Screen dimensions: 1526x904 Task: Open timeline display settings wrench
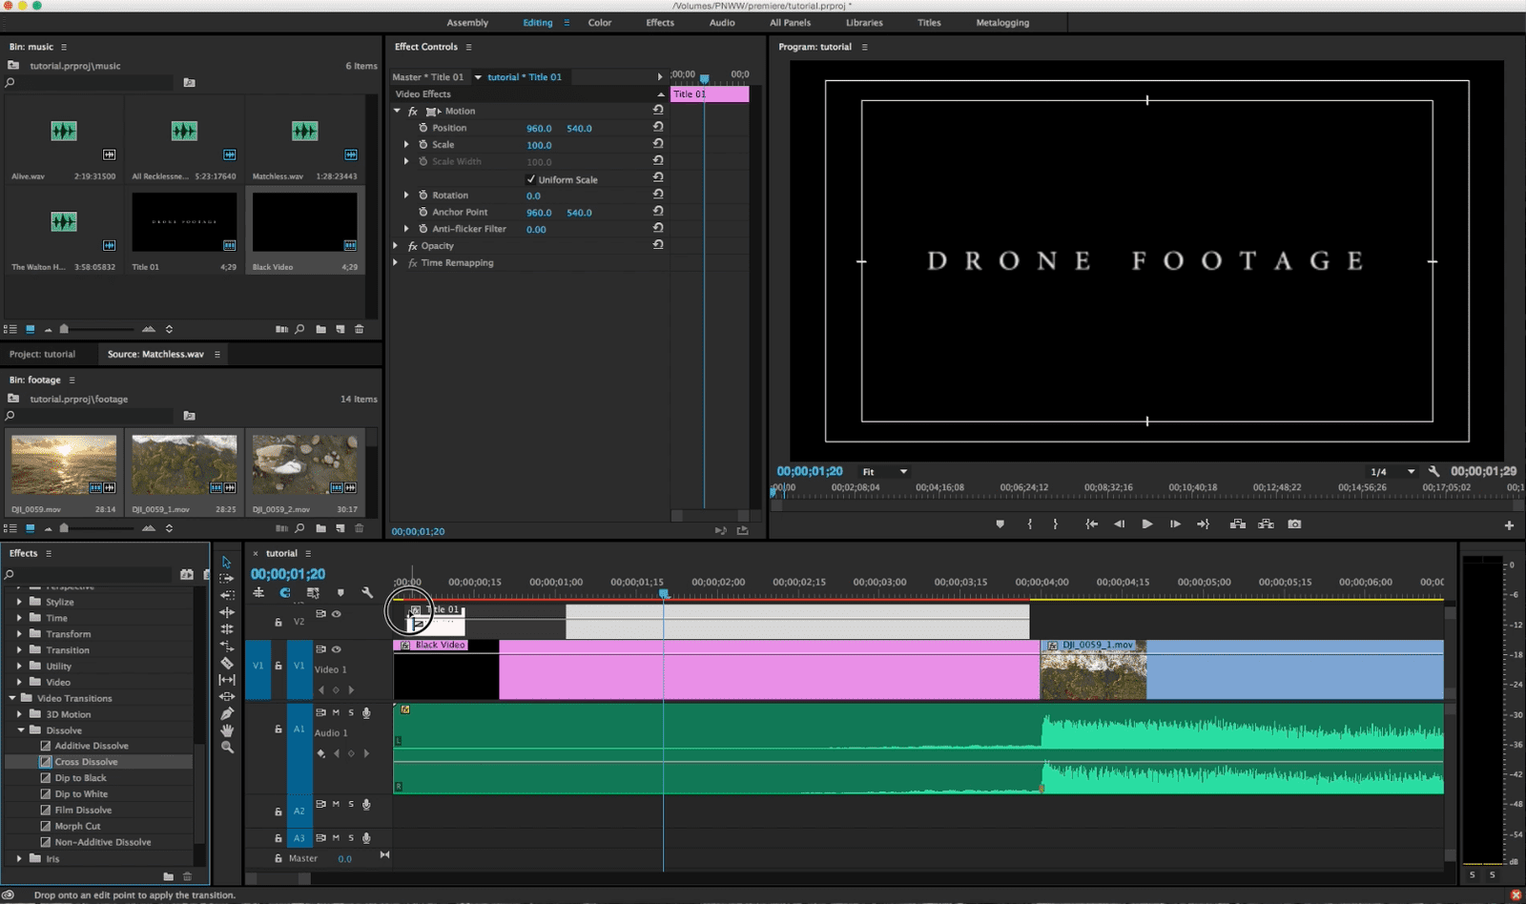[367, 593]
